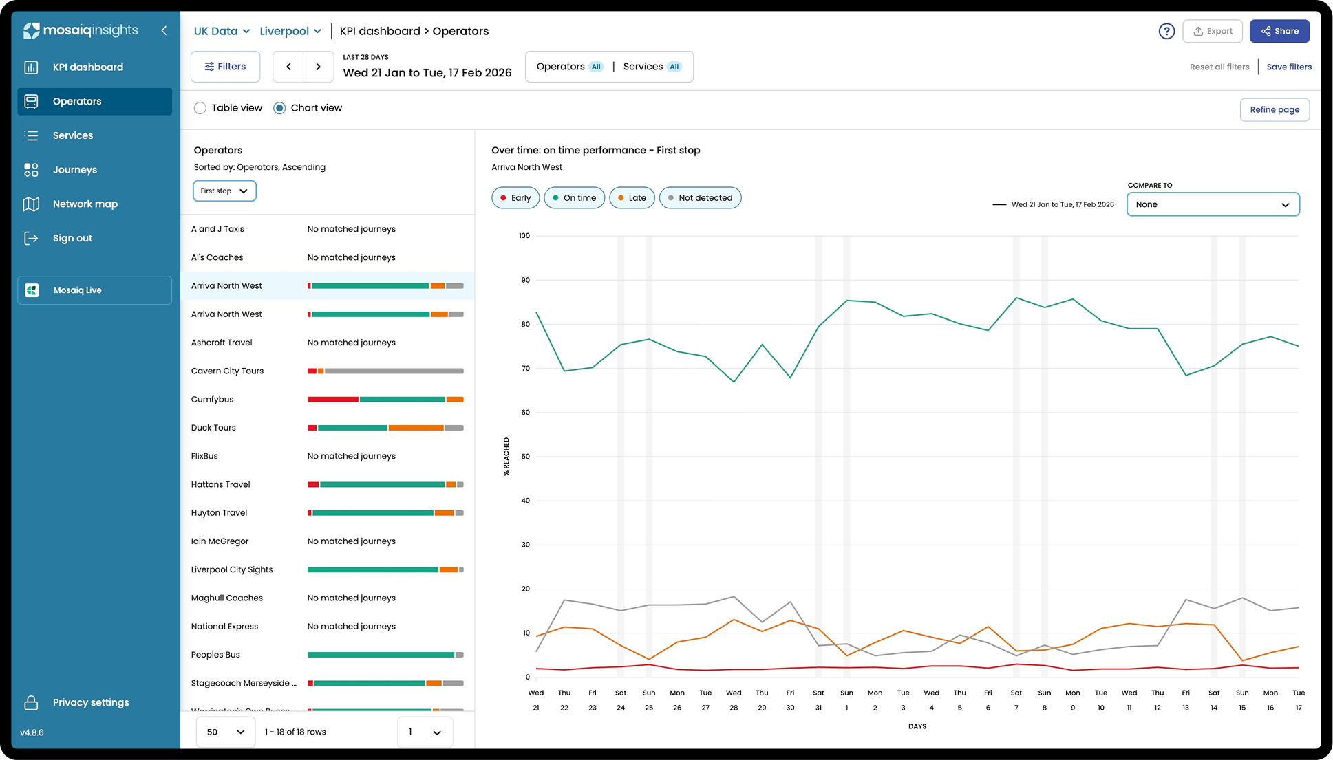Viewport: 1333px width, 760px height.
Task: Click the Share button
Action: (1279, 31)
